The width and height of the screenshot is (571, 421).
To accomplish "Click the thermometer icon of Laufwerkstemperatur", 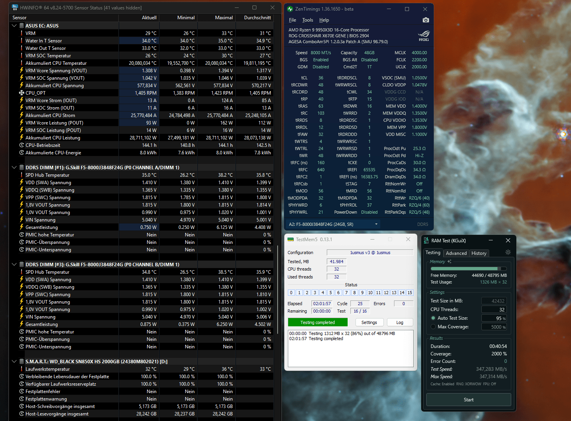I will (x=22, y=369).
